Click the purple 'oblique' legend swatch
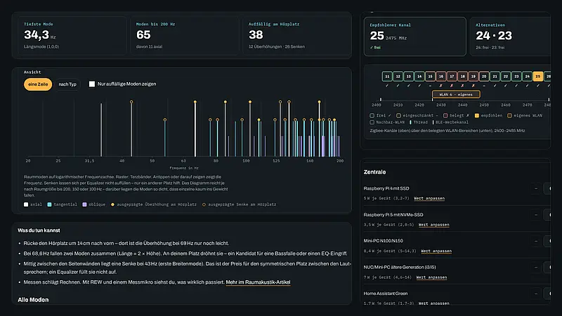The height and width of the screenshot is (316, 562). (84, 204)
